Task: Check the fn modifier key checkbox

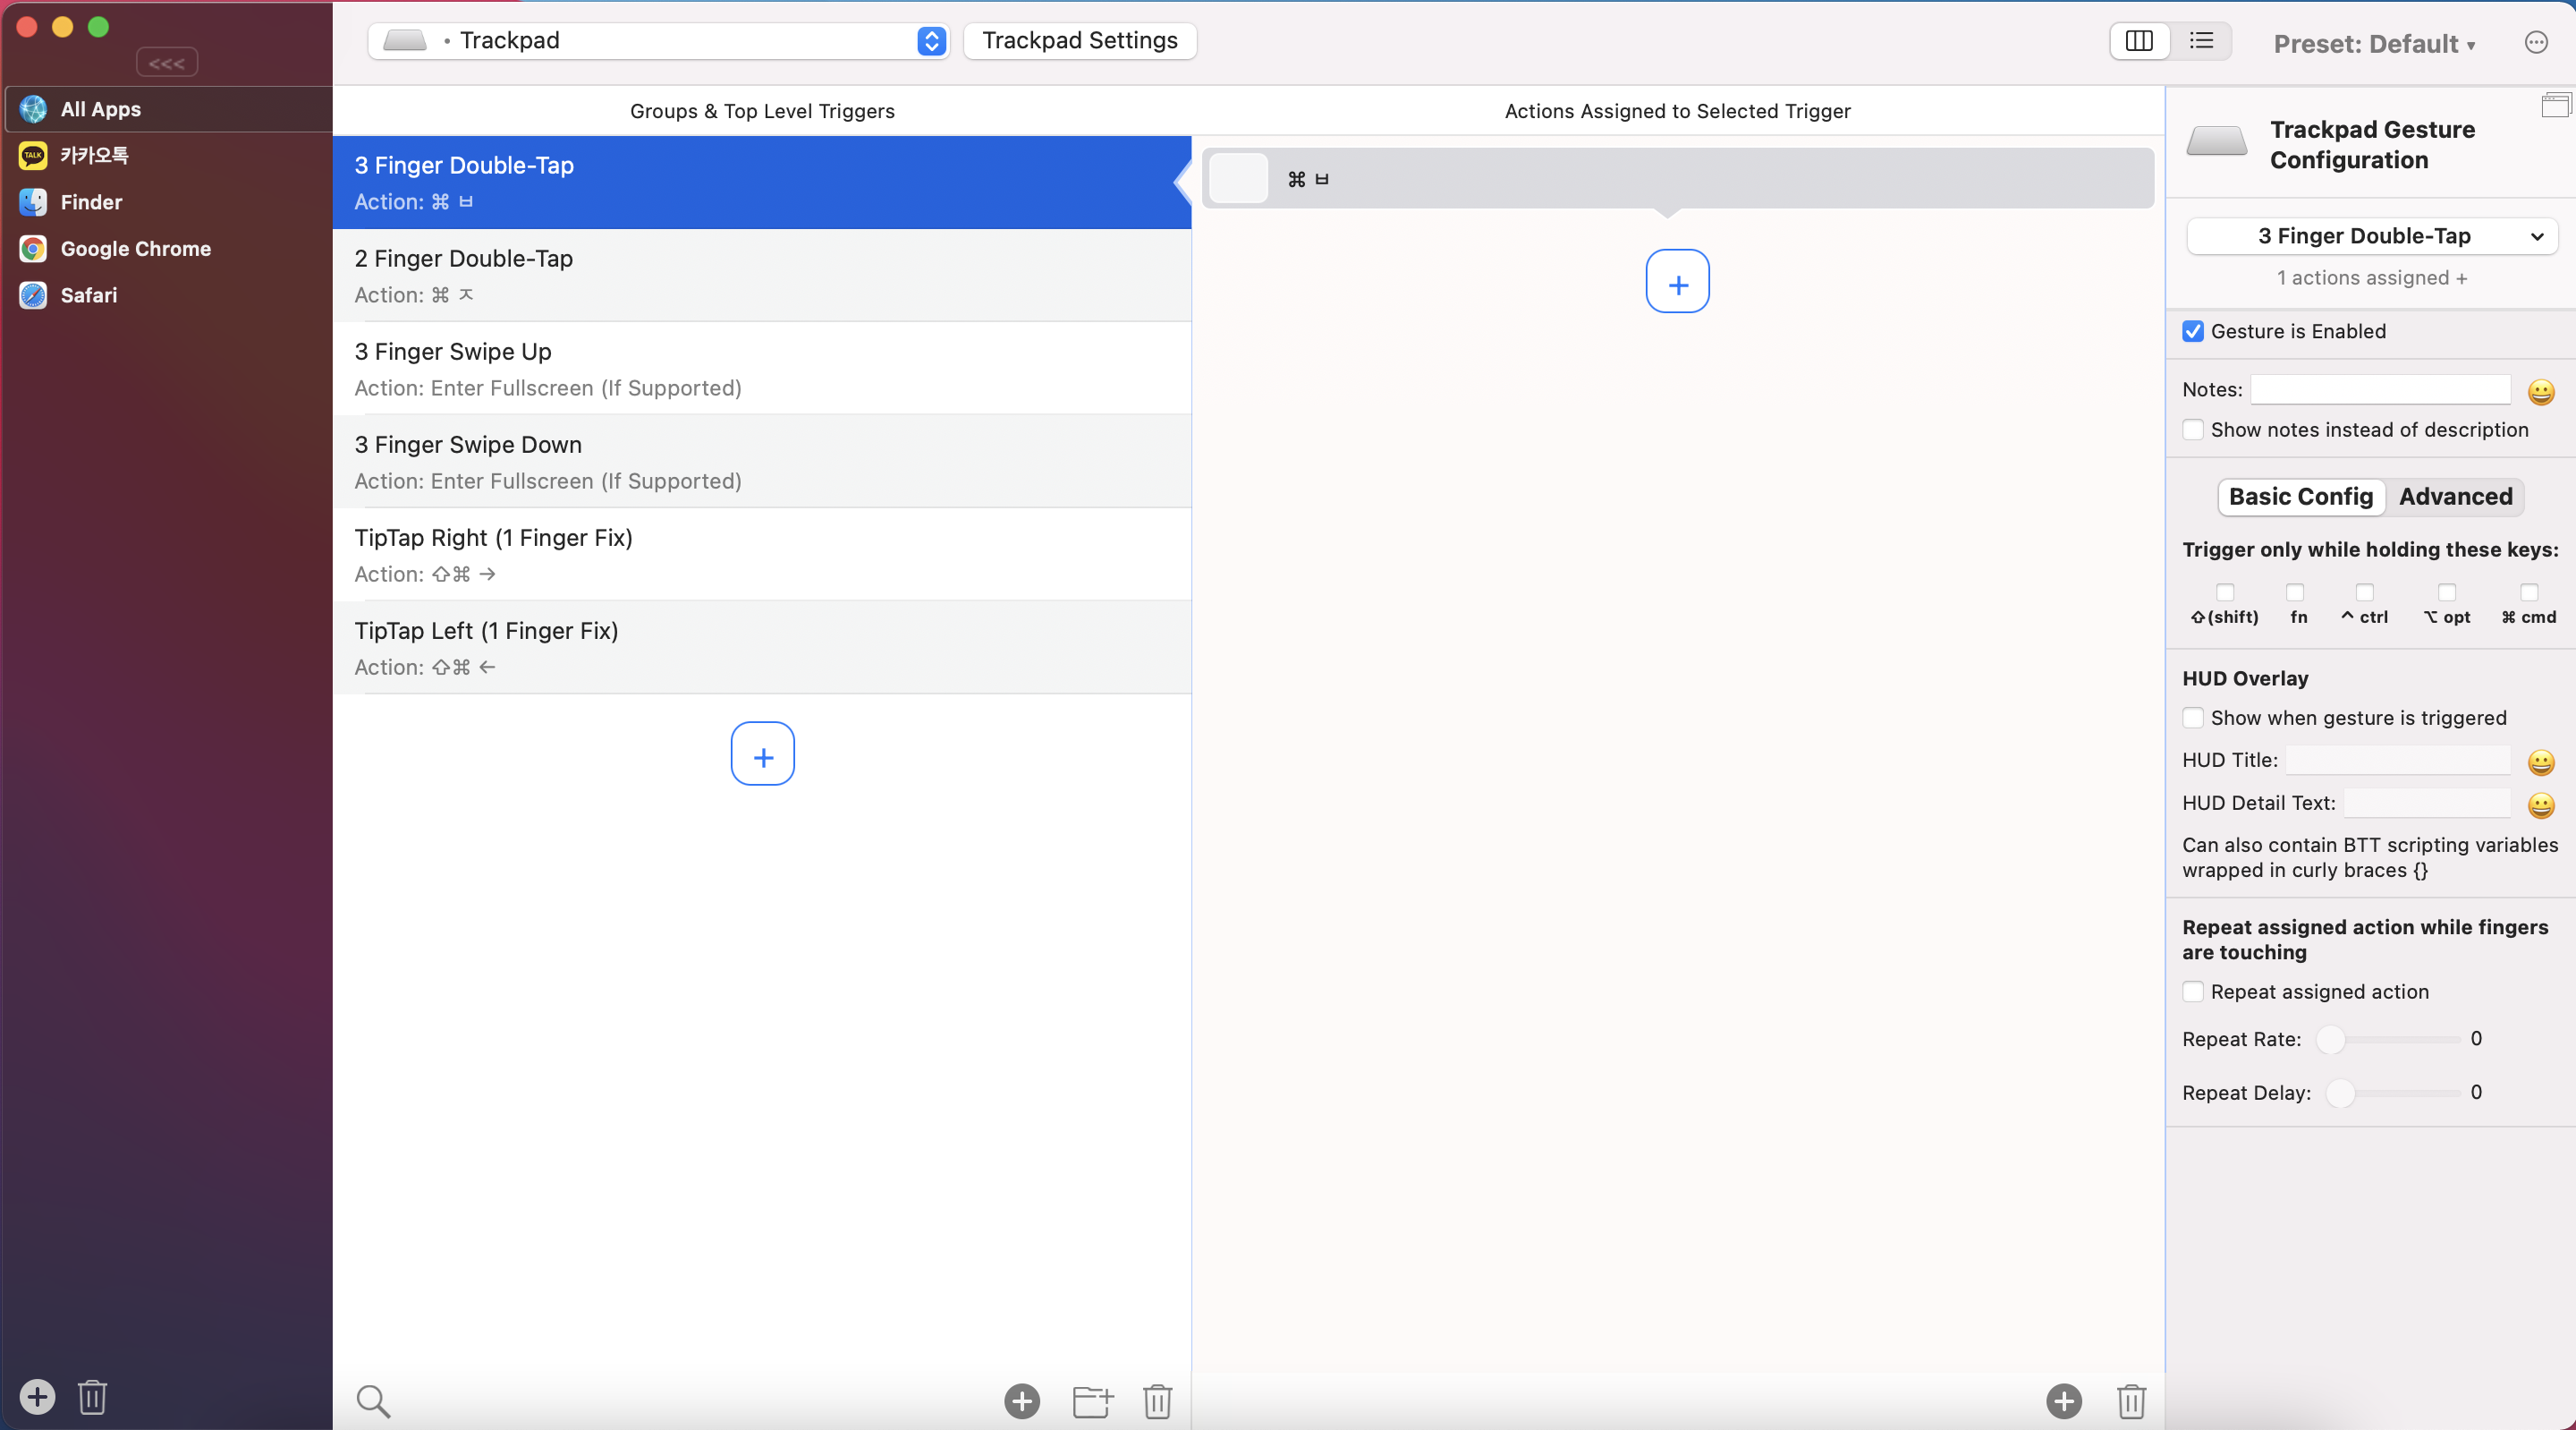Action: (2296, 592)
